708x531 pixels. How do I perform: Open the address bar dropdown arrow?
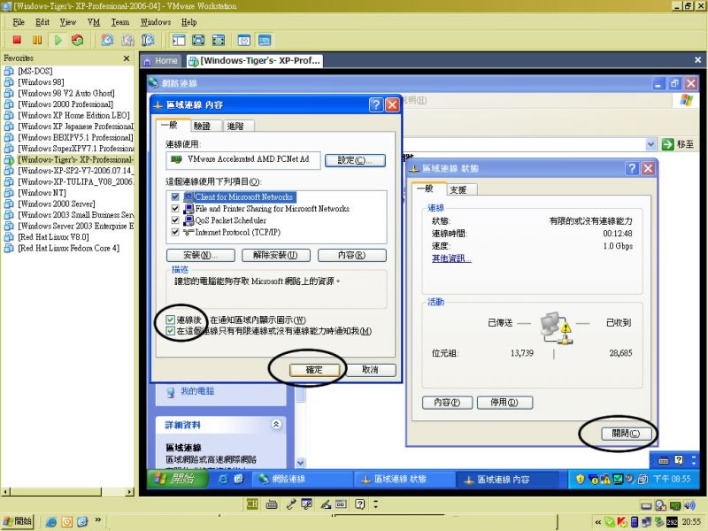pos(650,144)
